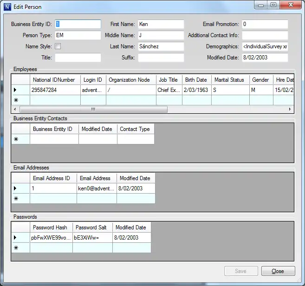Select the 295847284 National ID cell
The height and width of the screenshot is (286, 305).
pos(55,90)
